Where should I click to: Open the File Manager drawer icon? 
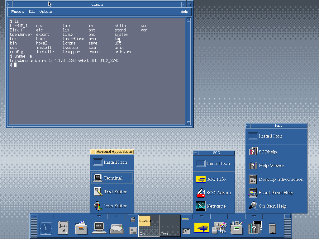tap(81, 228)
